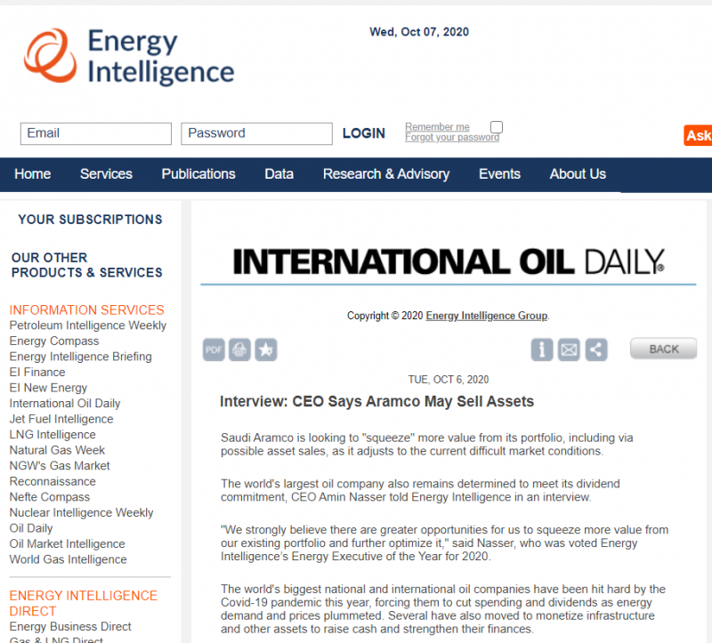
Task: Click the PDF download icon
Action: [214, 350]
